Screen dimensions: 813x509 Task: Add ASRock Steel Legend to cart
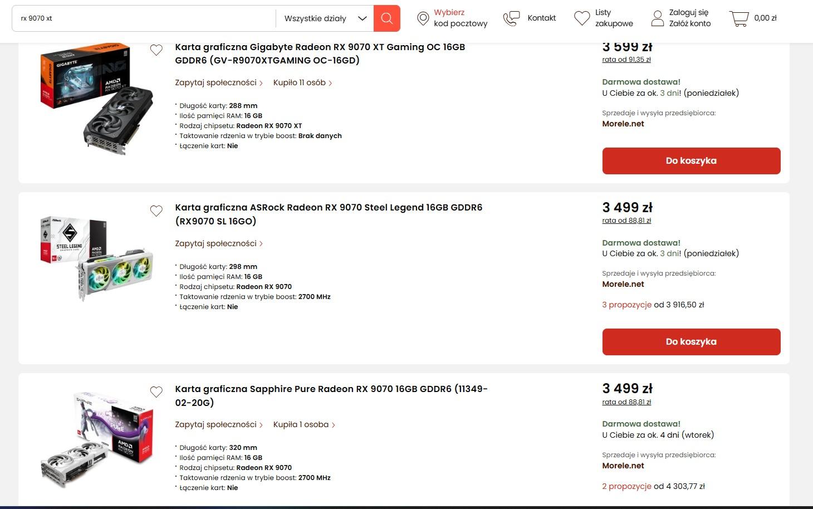(691, 342)
